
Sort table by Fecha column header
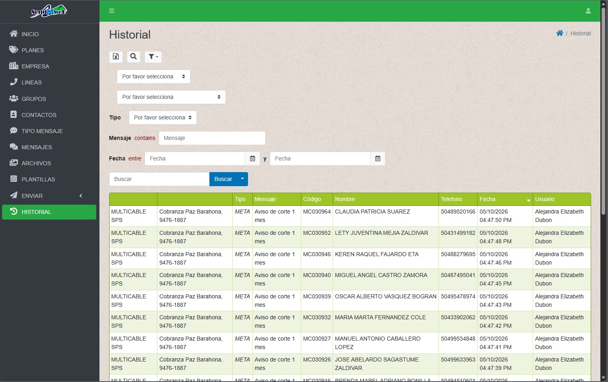coord(505,199)
